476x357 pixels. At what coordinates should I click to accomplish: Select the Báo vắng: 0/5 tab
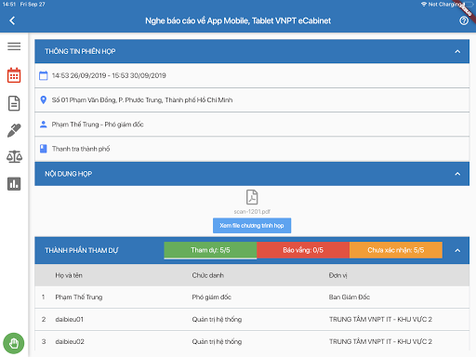pos(303,250)
